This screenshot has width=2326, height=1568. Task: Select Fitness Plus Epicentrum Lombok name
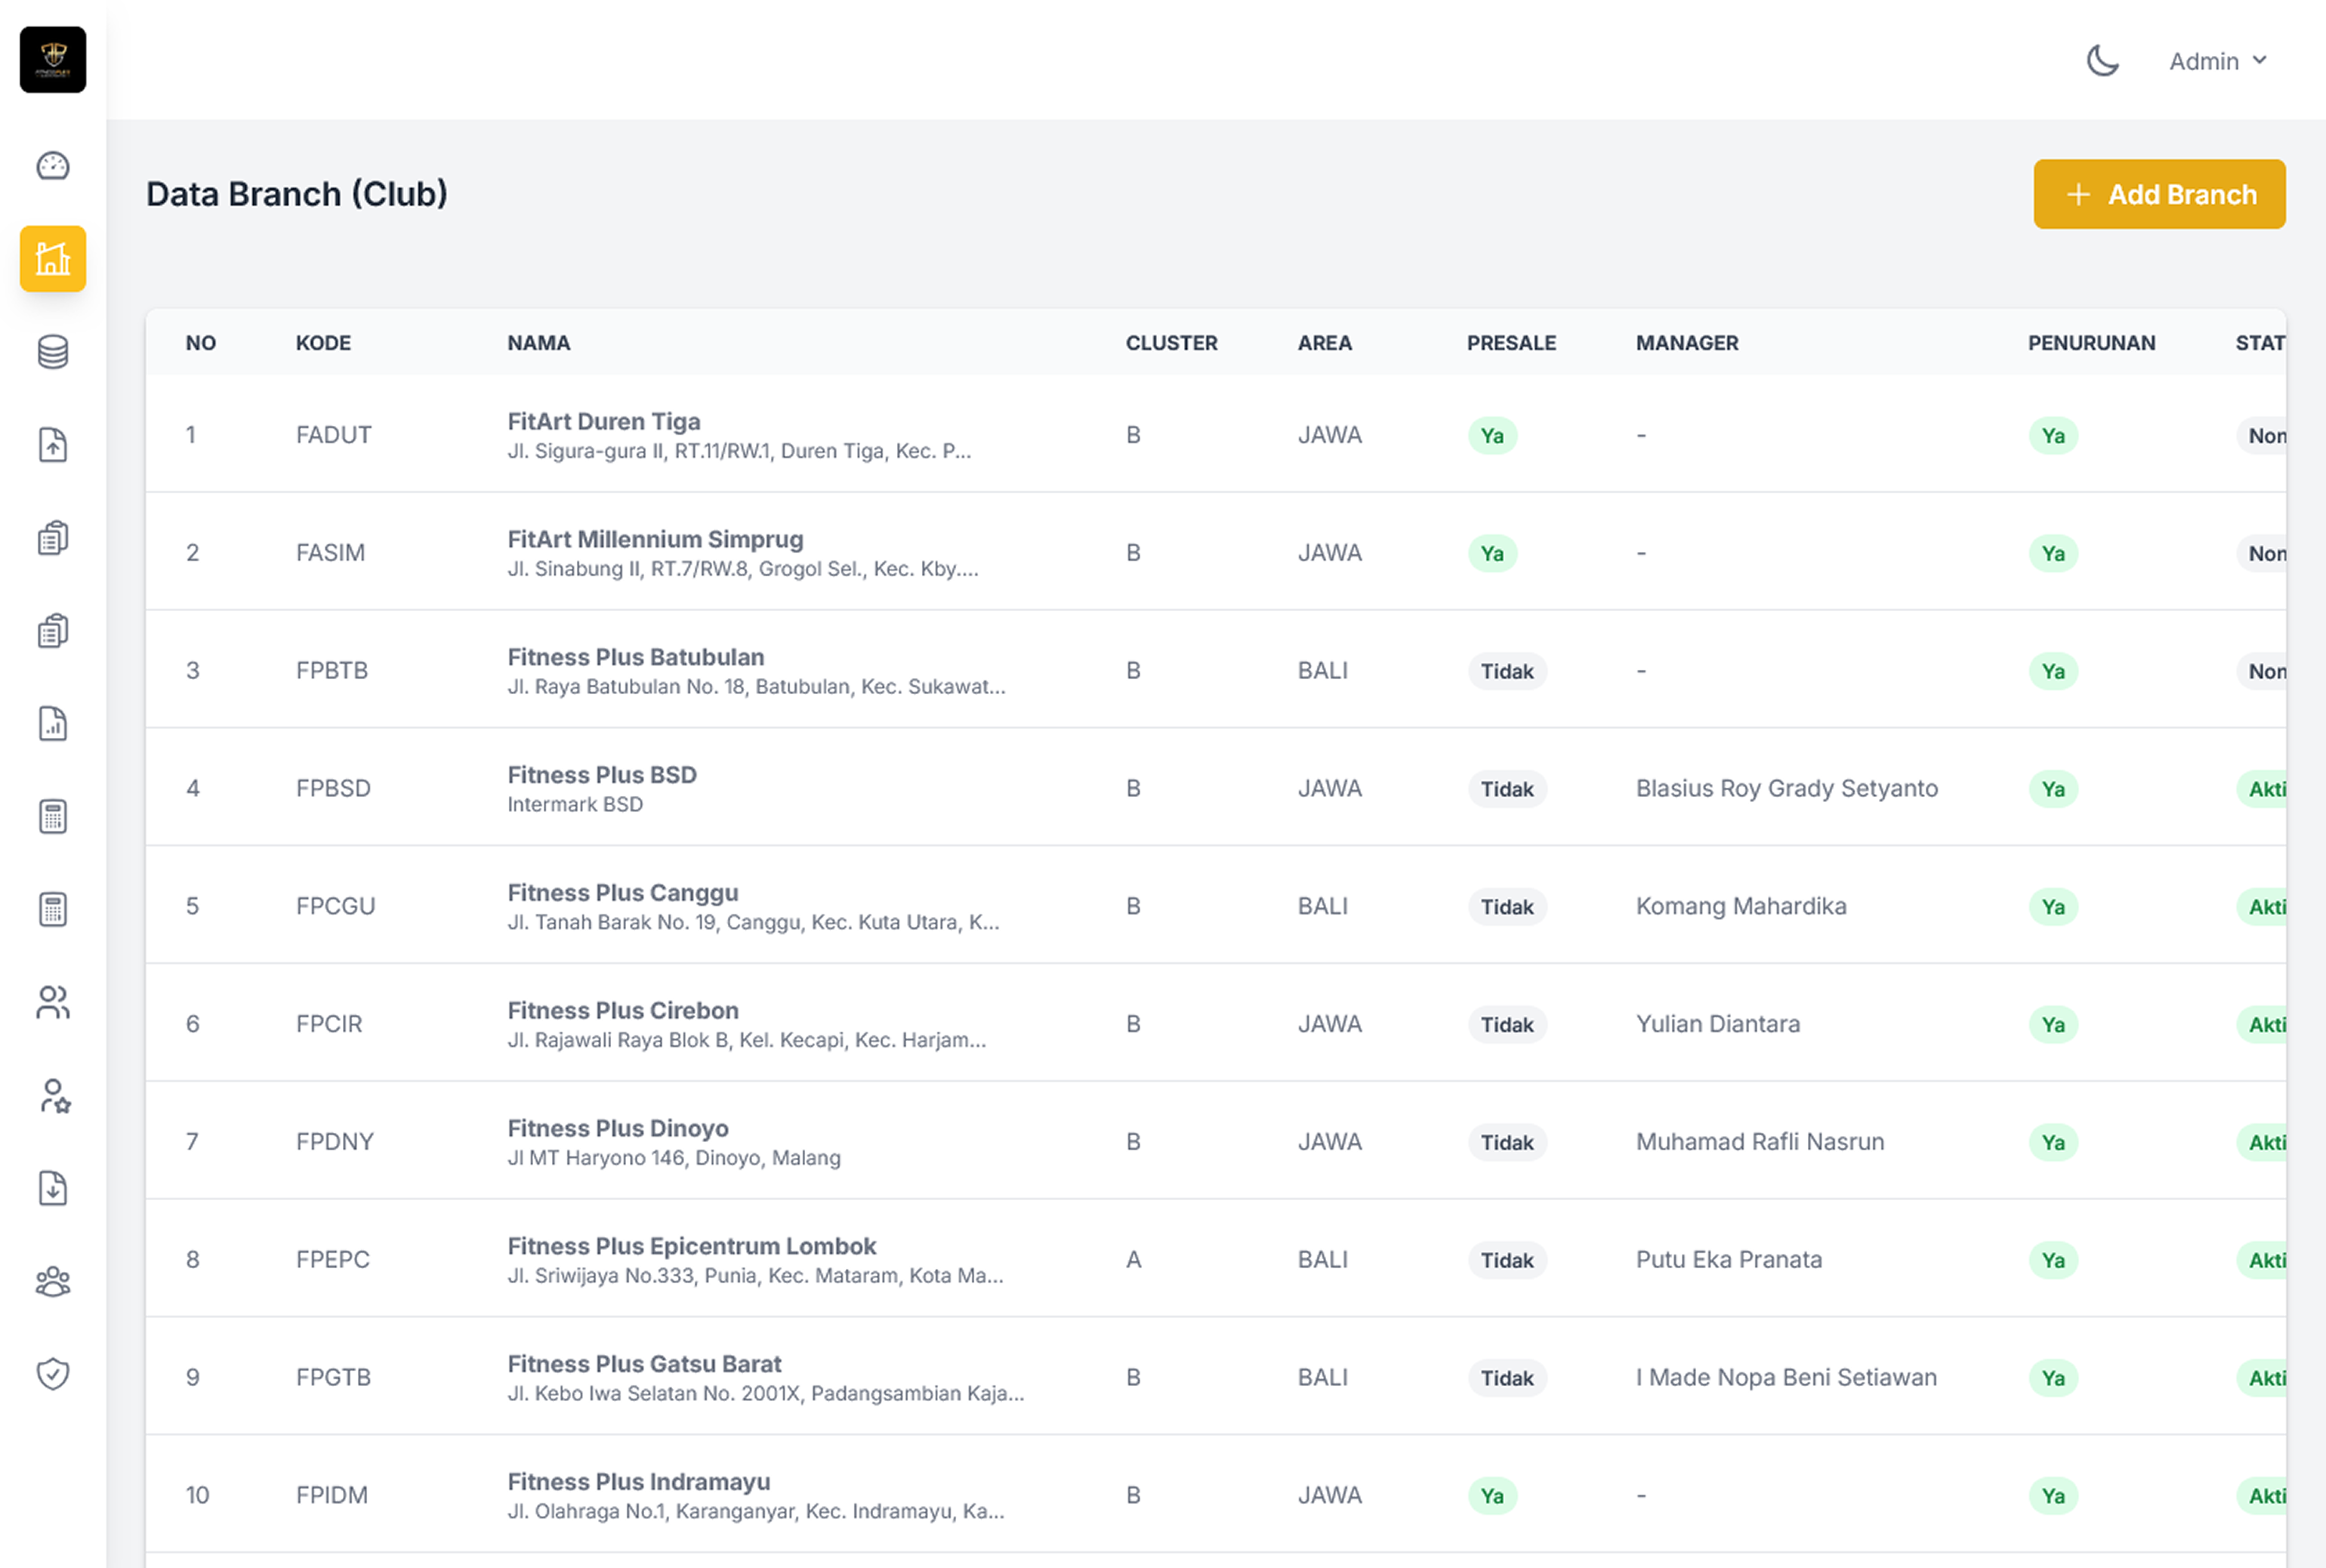pos(692,1247)
